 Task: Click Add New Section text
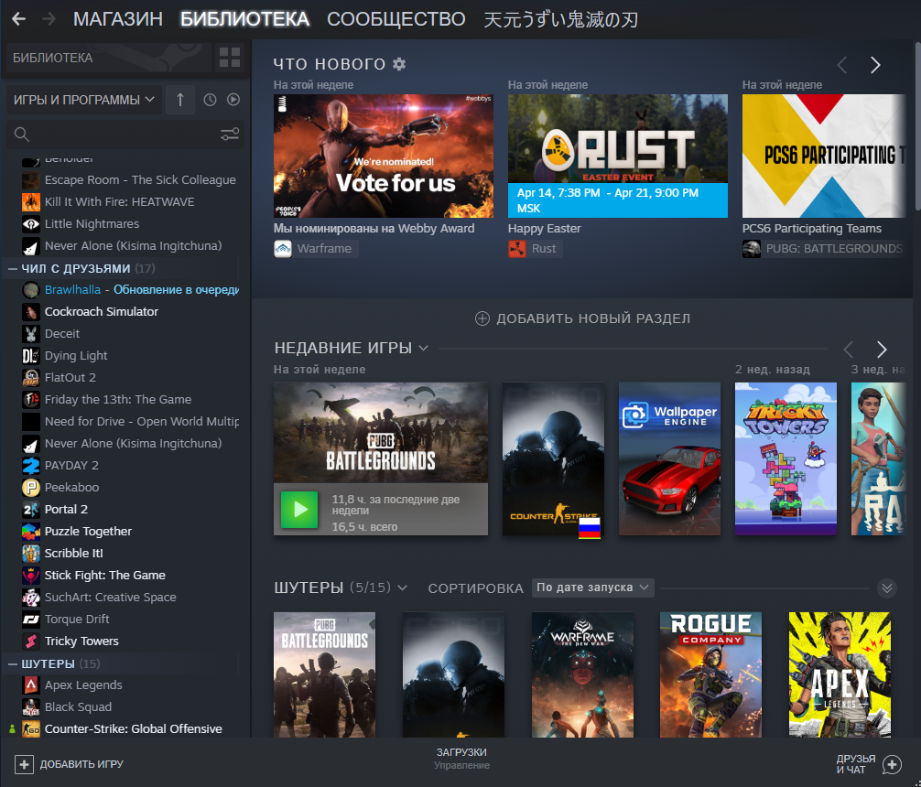(593, 318)
